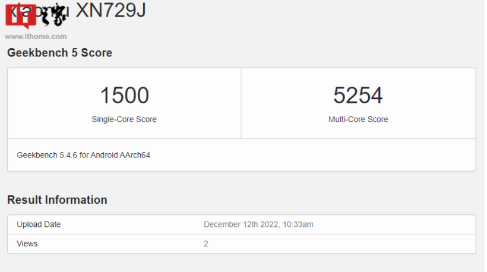Viewport: 487px width, 272px height.
Task: Click the Multi-Core Score label
Action: tap(358, 119)
